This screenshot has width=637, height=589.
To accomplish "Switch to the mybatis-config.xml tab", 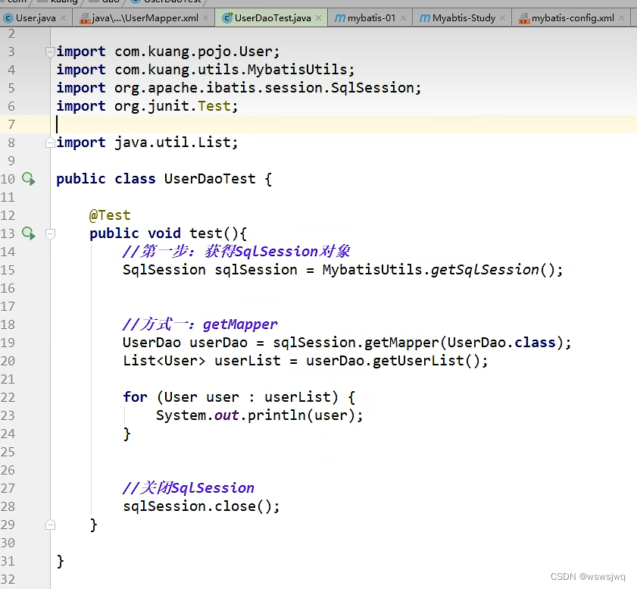I will click(x=573, y=18).
